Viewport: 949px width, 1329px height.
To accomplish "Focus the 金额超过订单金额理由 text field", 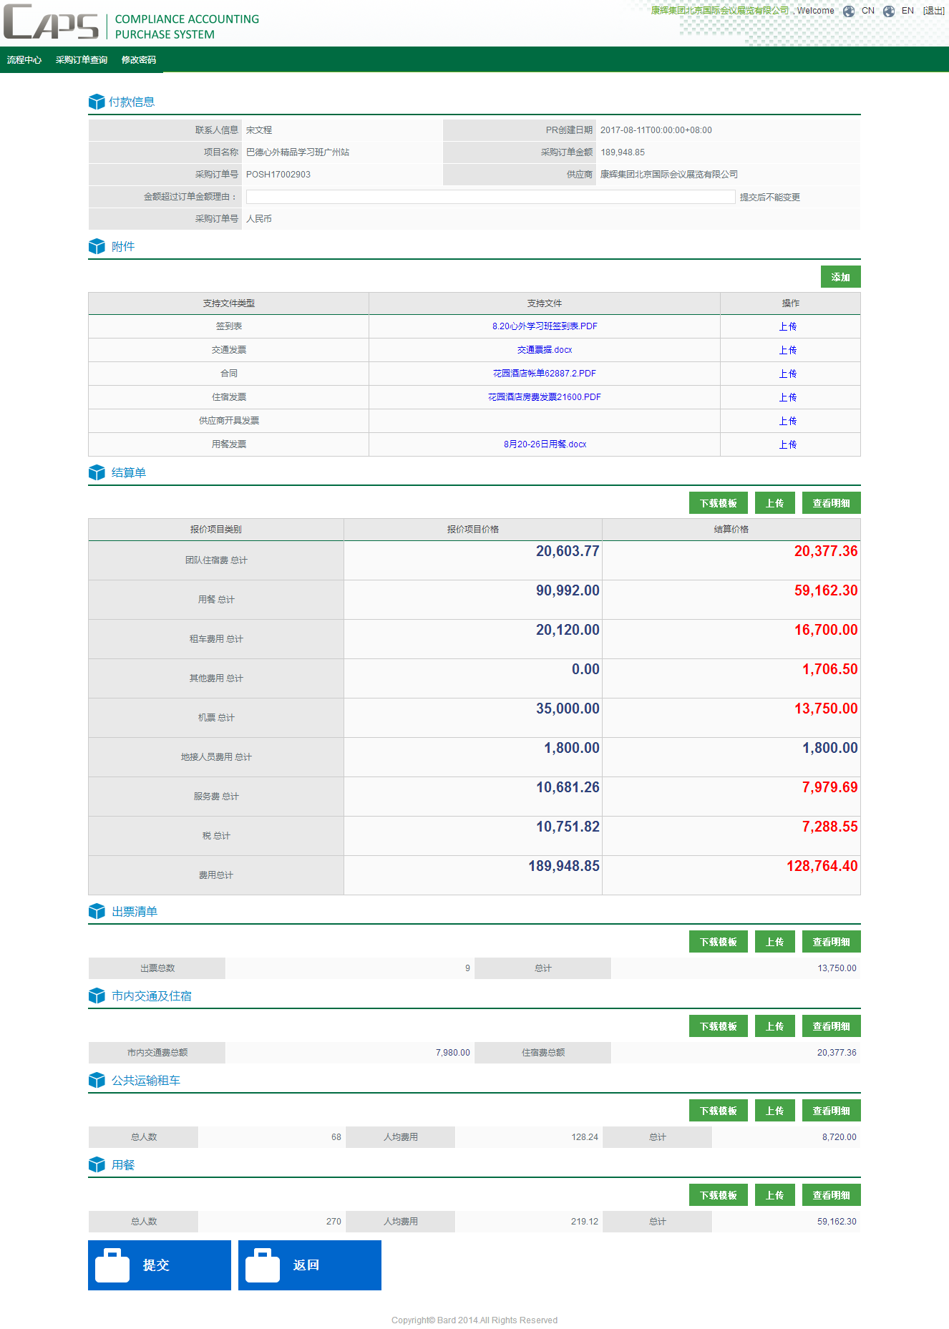I will click(490, 197).
